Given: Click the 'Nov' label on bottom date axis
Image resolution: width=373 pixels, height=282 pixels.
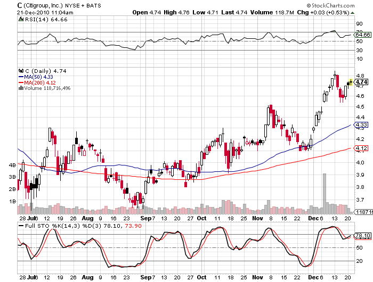Looking at the screenshot, I should (x=257, y=277).
